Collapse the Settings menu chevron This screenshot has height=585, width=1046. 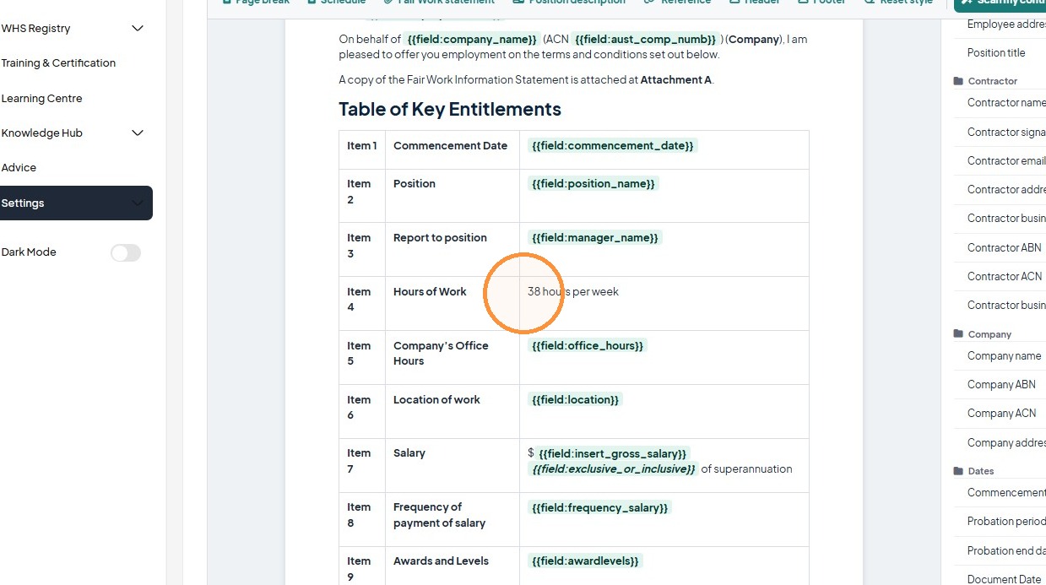(x=138, y=203)
